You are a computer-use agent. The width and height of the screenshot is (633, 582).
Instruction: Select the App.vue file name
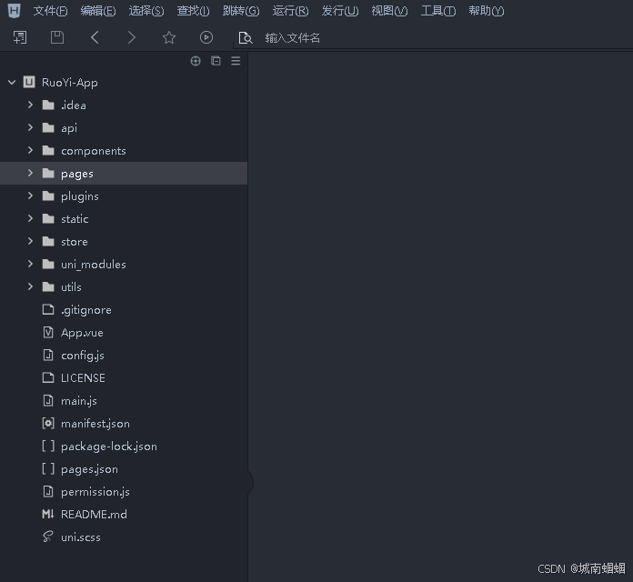coord(82,333)
